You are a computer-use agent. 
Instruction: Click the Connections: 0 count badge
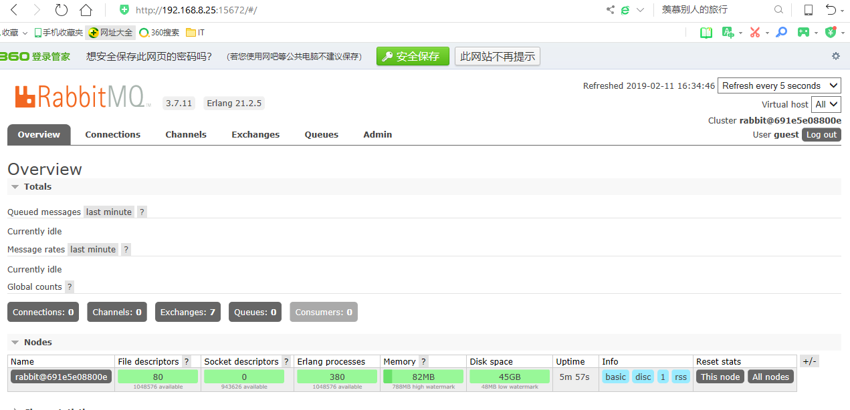[x=43, y=312]
